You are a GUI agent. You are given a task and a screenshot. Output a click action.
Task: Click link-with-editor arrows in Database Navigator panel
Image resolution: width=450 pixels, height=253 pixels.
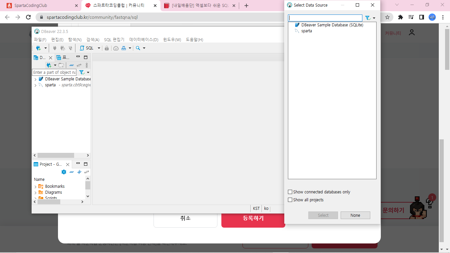(x=79, y=65)
